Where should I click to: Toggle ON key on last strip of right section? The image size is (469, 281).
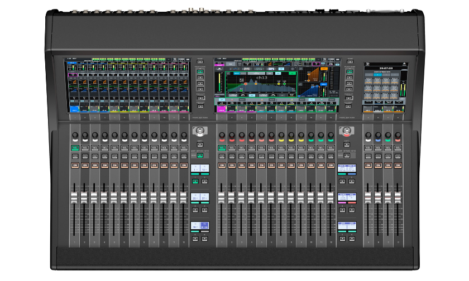click(398, 165)
